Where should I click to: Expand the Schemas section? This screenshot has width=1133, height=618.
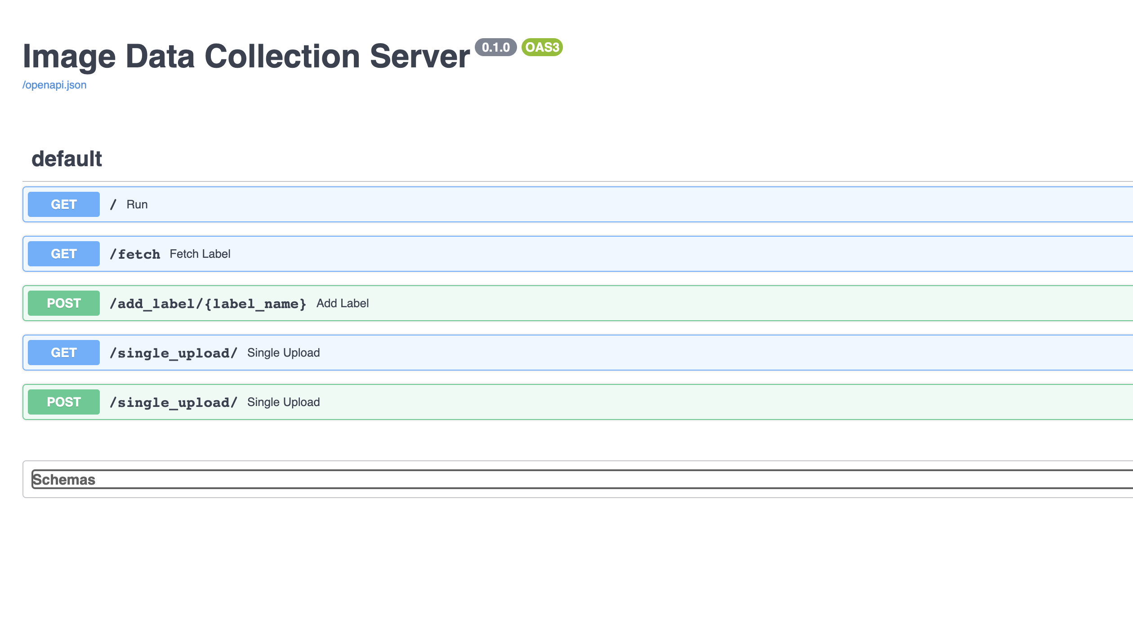pyautogui.click(x=64, y=480)
